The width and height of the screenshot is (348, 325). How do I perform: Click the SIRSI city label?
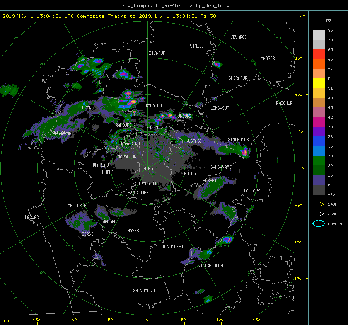pyautogui.click(x=87, y=234)
